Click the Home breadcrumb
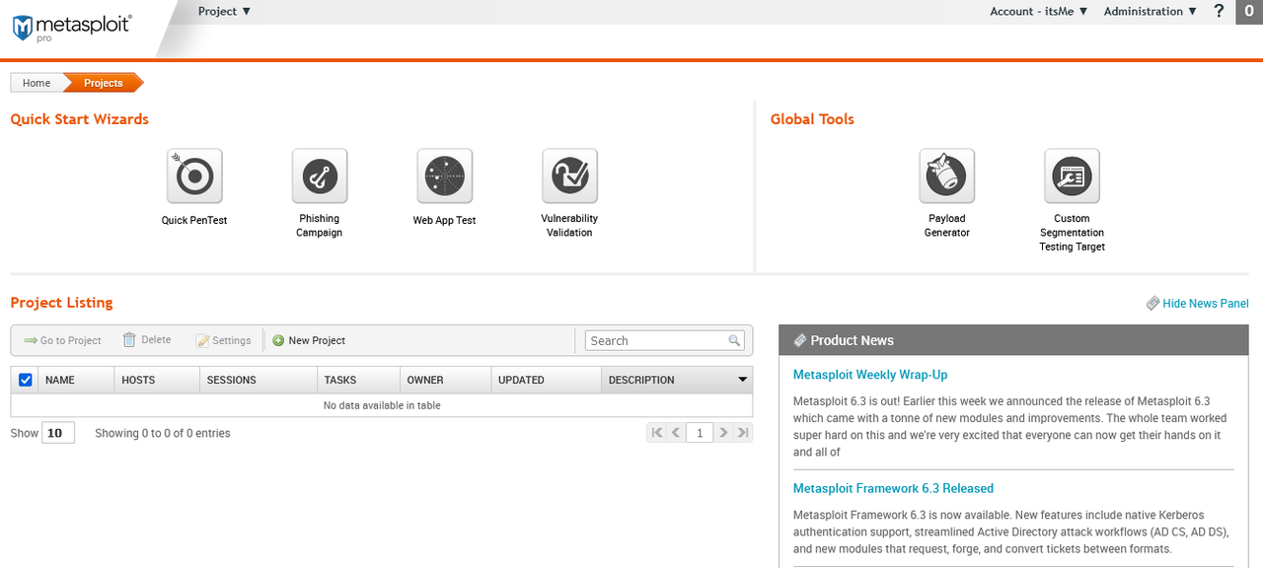 (37, 83)
